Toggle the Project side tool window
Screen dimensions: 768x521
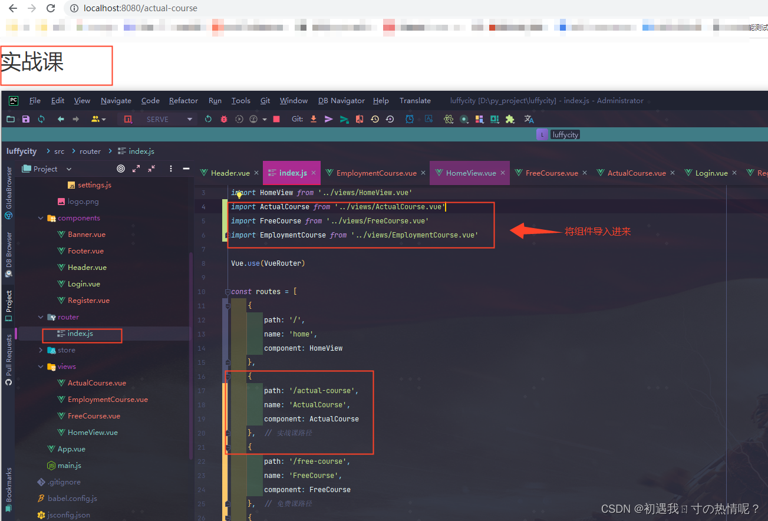tap(8, 305)
